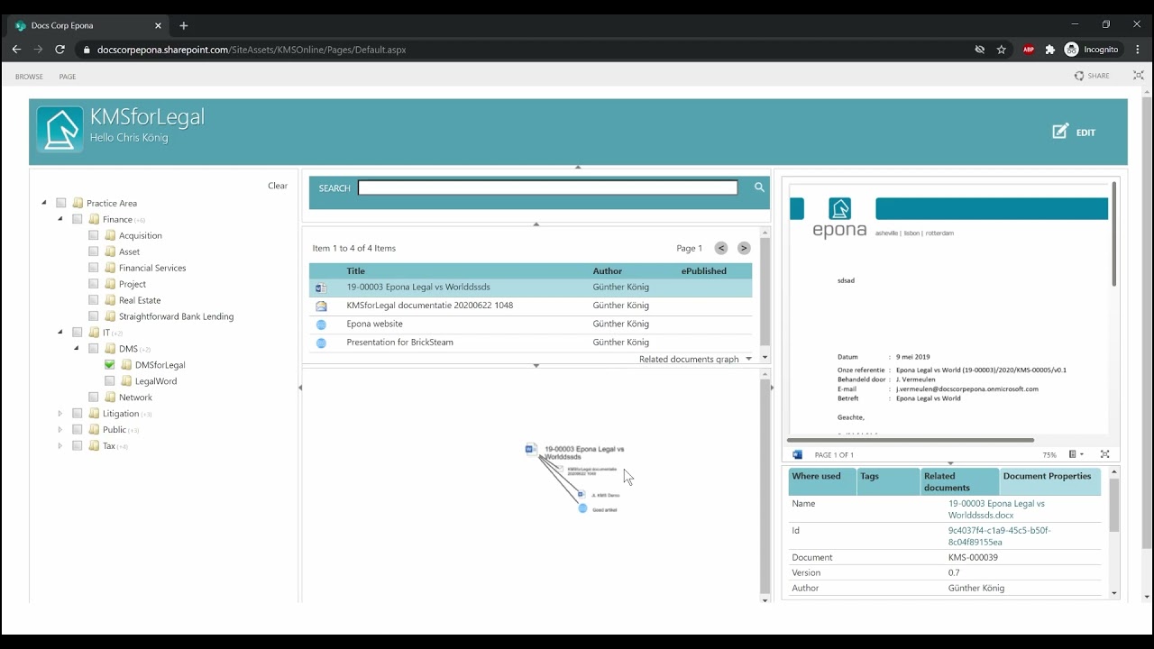Open the BROWSE ribbon tab
Image resolution: width=1154 pixels, height=649 pixels.
(29, 77)
